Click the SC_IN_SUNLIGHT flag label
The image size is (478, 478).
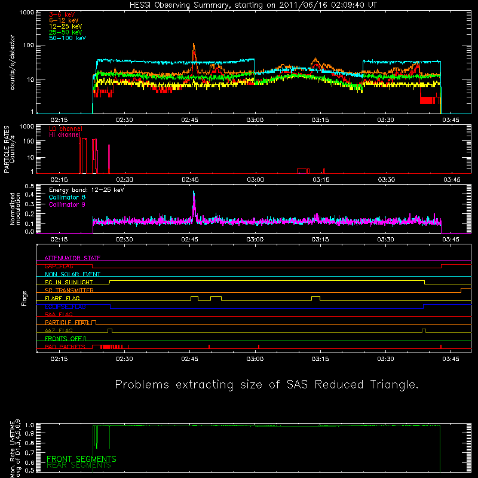click(x=69, y=282)
